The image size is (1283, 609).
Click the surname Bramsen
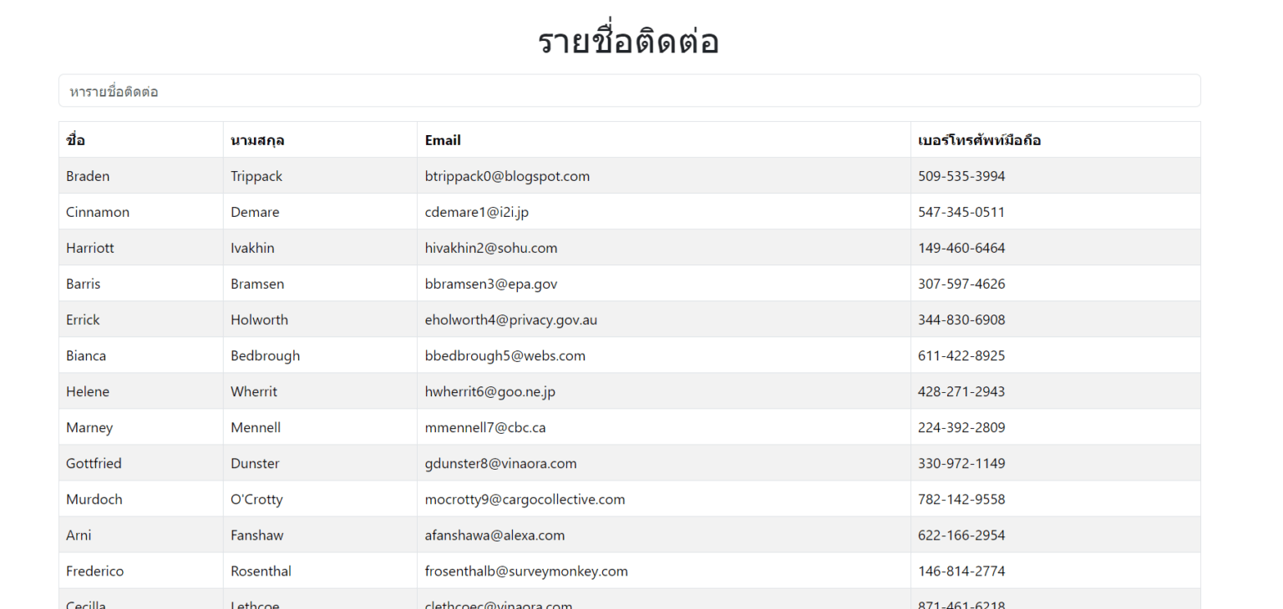pyautogui.click(x=257, y=284)
